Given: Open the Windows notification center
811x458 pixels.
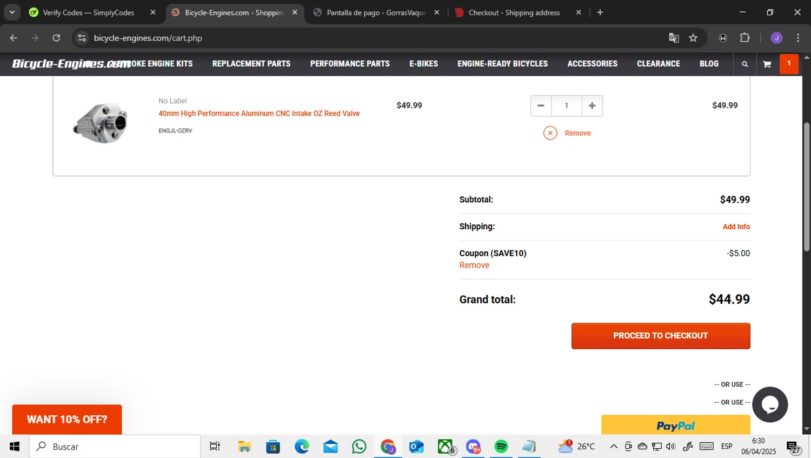Looking at the screenshot, I should (x=794, y=447).
